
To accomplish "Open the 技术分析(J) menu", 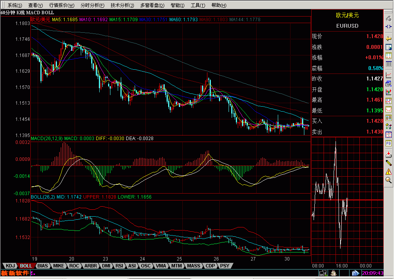I will pos(122,5).
